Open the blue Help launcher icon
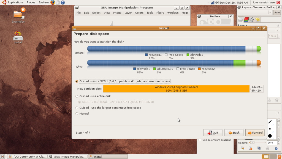Viewport: 282px width, 159px height. tap(63, 2)
